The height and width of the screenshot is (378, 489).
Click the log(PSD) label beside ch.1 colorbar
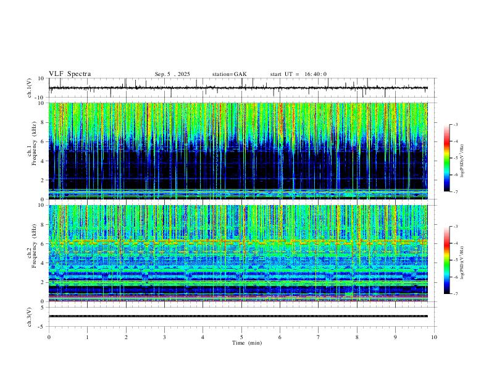(462, 161)
